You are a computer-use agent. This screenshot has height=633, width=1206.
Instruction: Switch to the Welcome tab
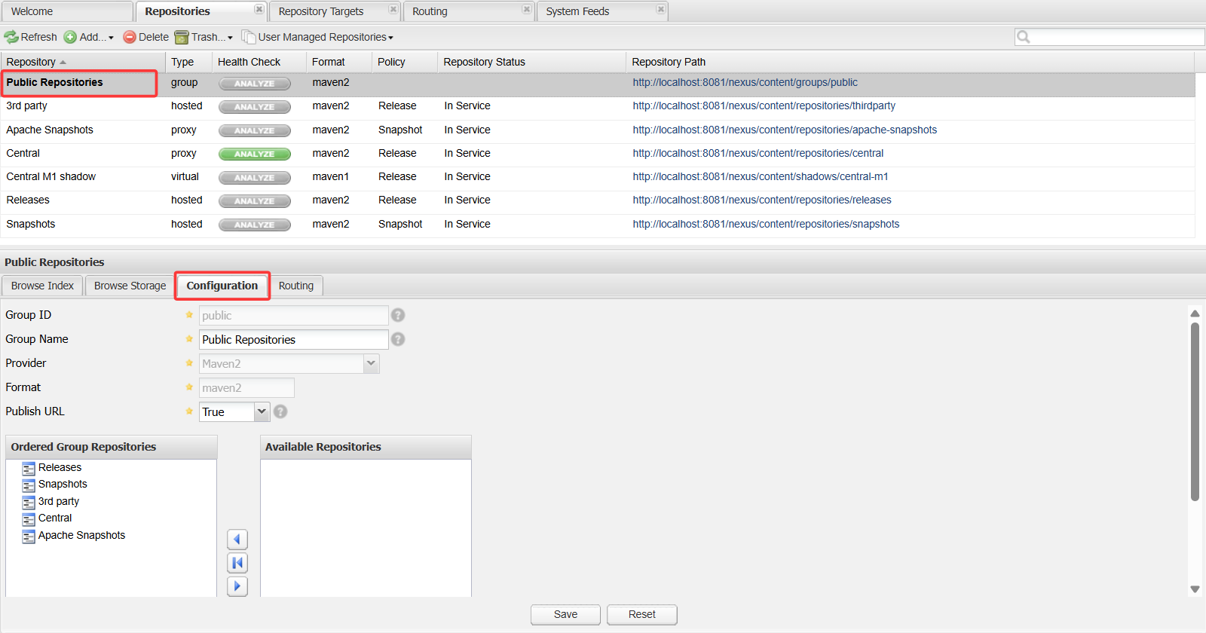click(x=66, y=11)
